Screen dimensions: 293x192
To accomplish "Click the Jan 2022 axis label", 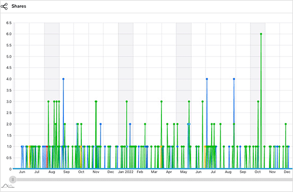I will pyautogui.click(x=126, y=172).
